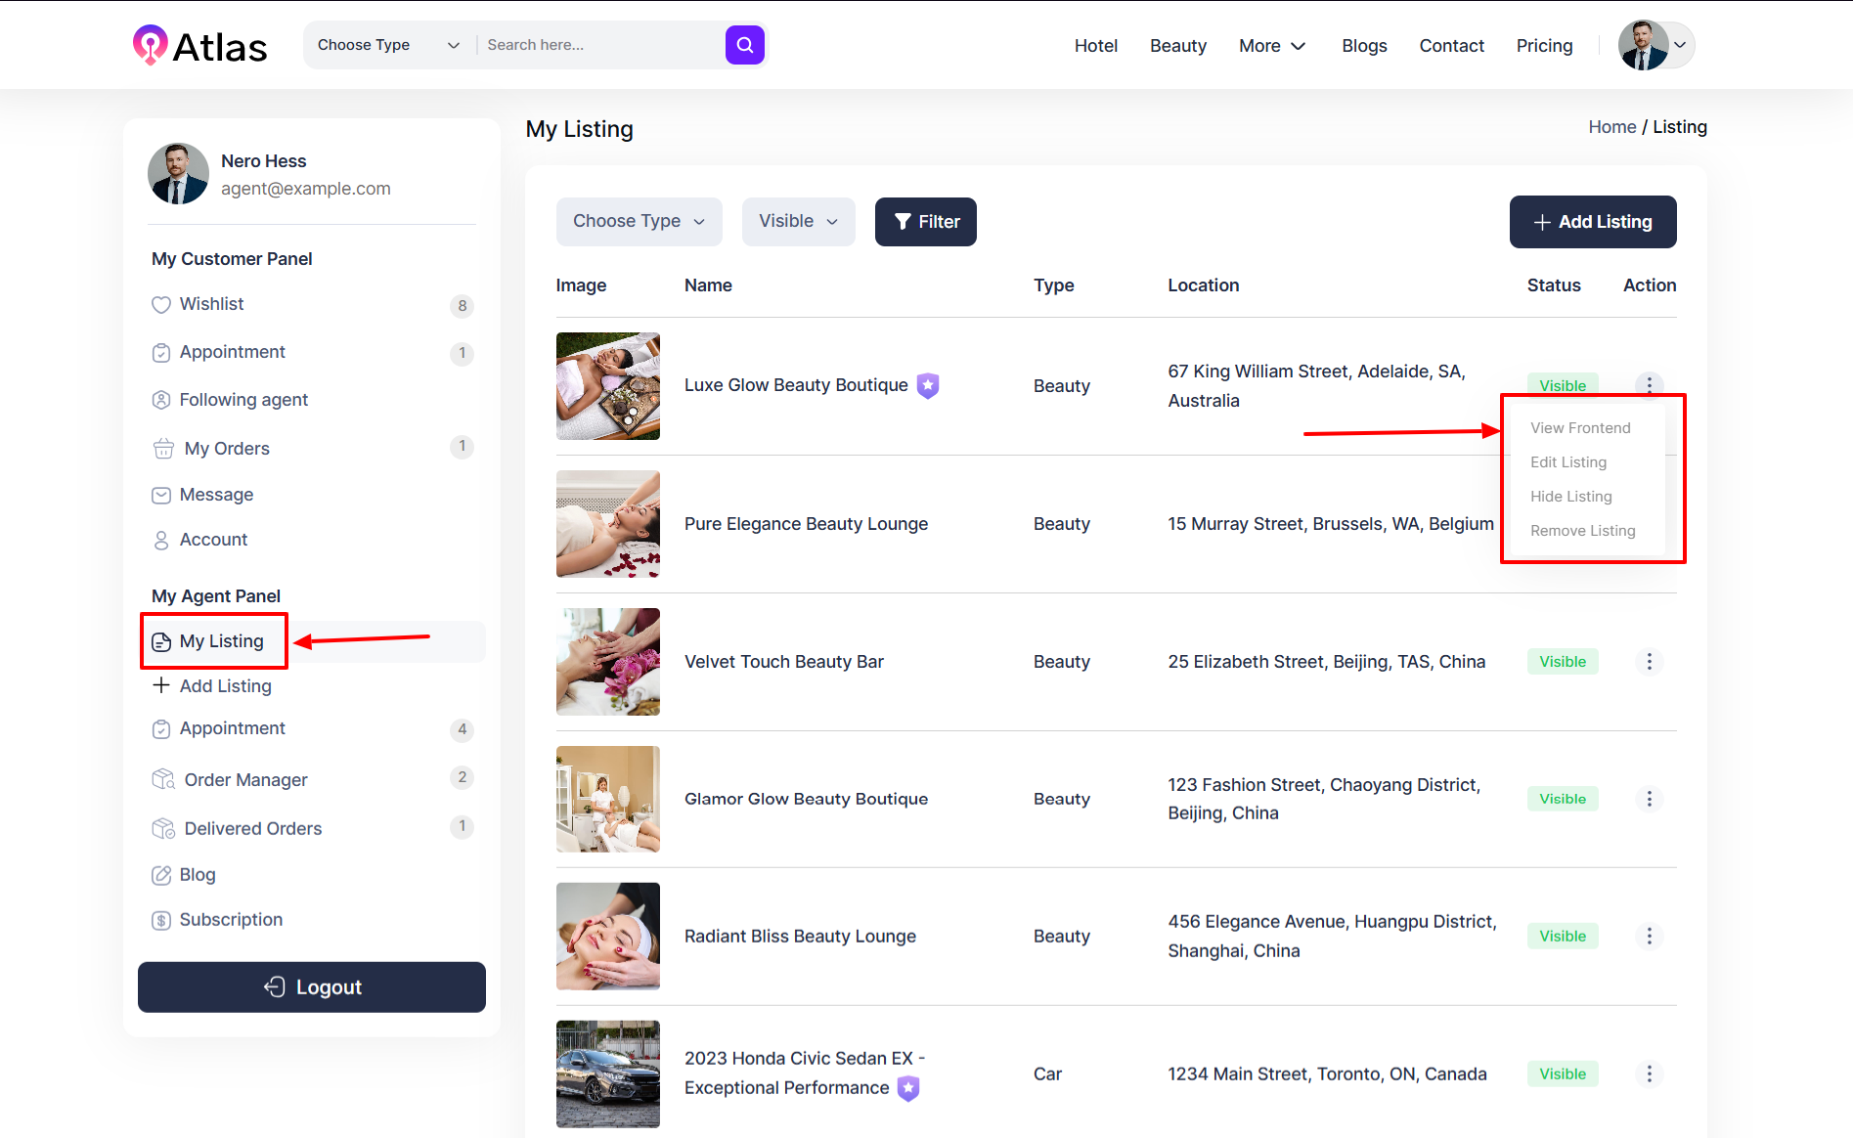Click the featured badge beside Luxe Glow Beauty Boutique
1853x1138 pixels.
pos(928,386)
